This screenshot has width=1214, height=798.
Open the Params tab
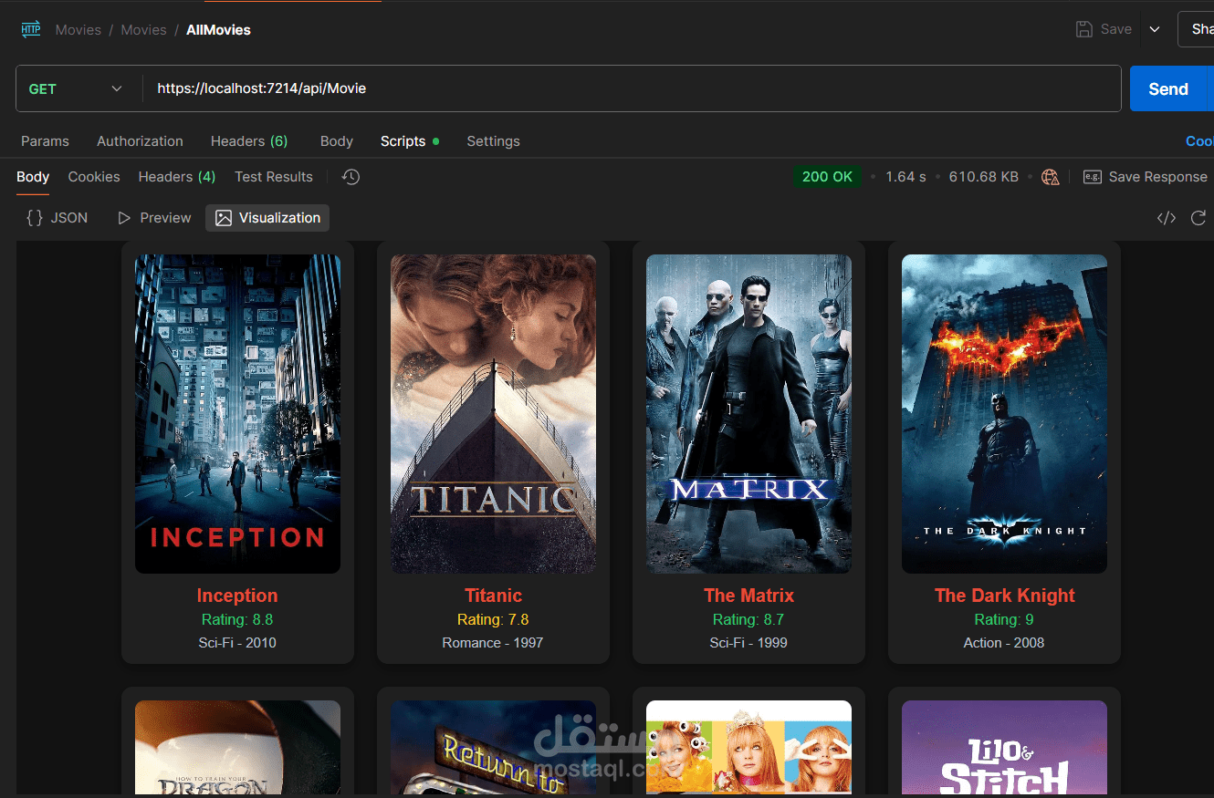click(45, 141)
